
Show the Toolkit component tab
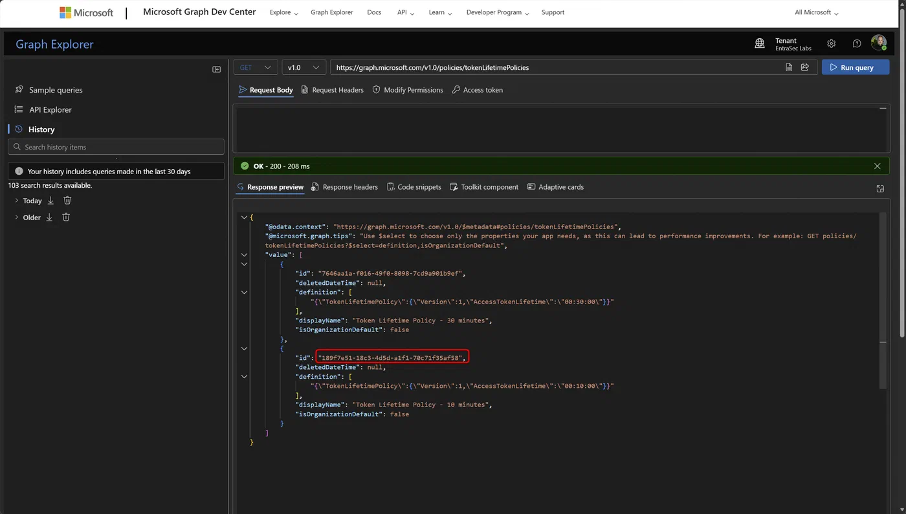[484, 187]
